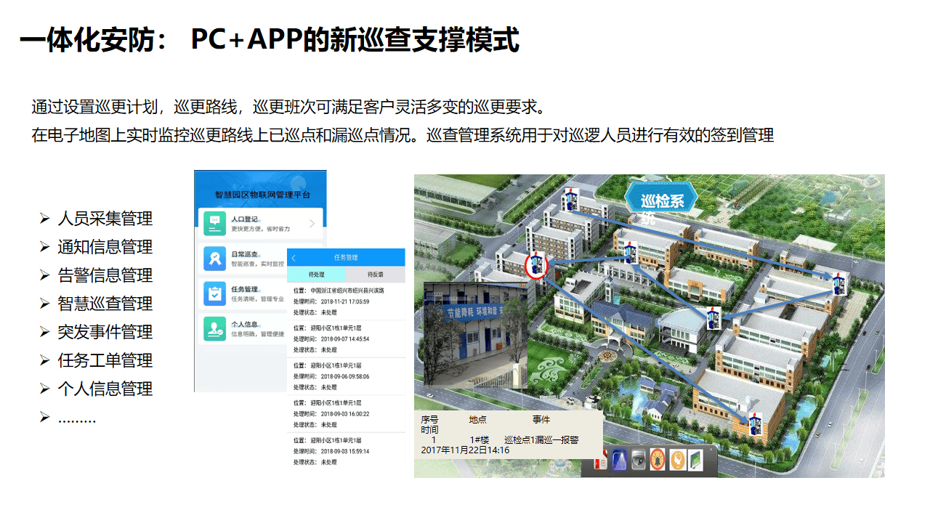This screenshot has height=523, width=930.
Task: Open task dated 2018-11-21 17:05:59
Action: click(346, 301)
